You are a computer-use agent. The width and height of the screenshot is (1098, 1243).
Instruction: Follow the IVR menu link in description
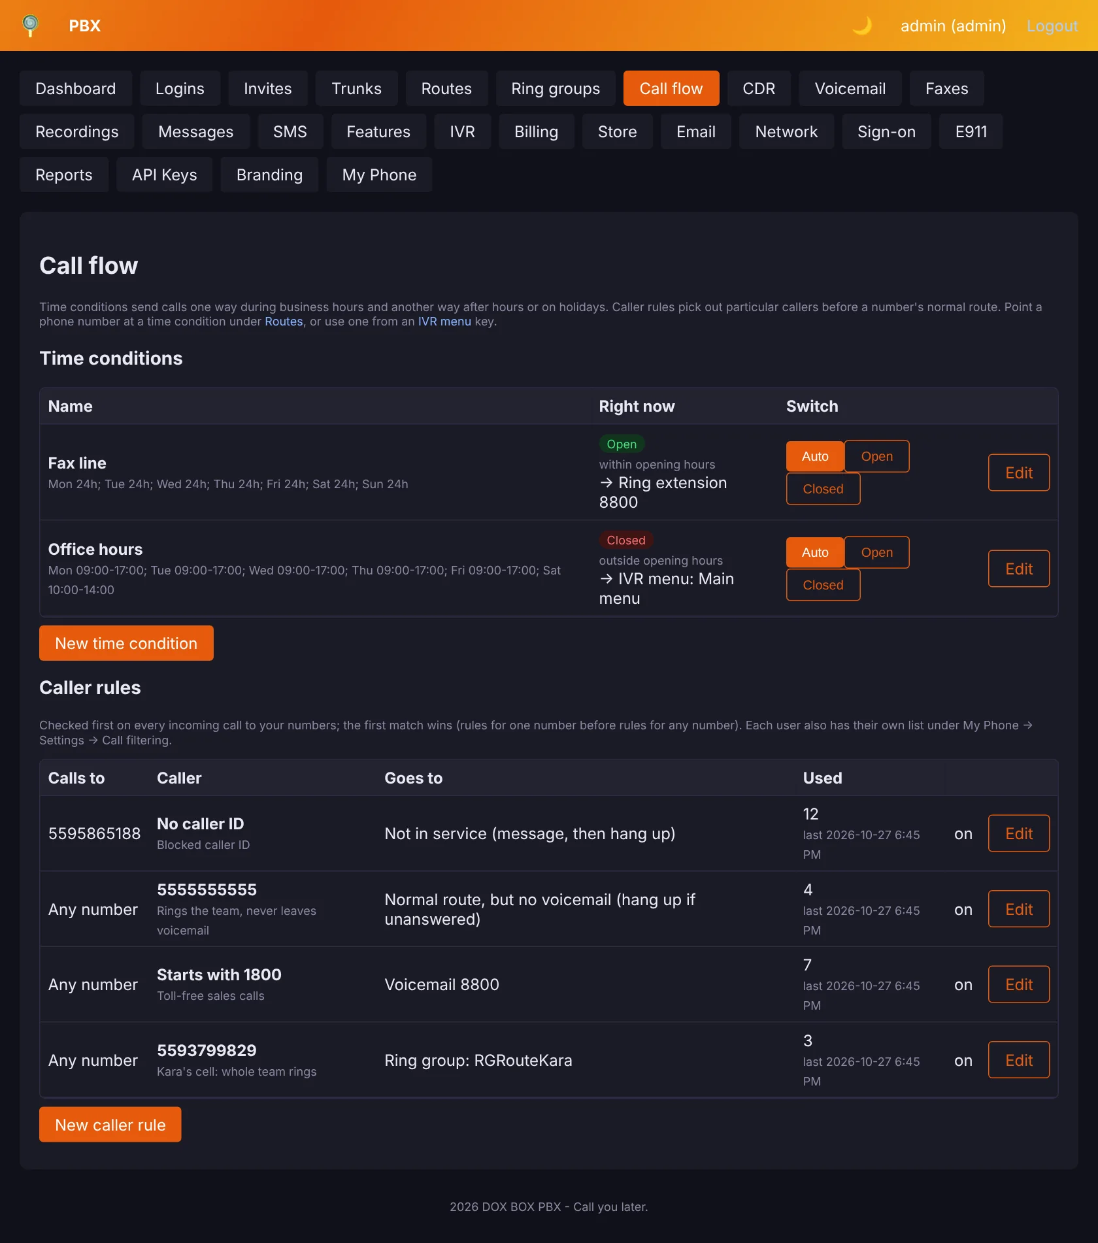tap(444, 322)
